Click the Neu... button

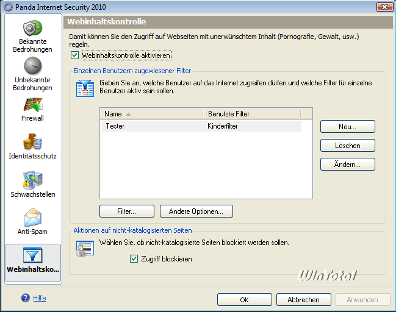348,127
